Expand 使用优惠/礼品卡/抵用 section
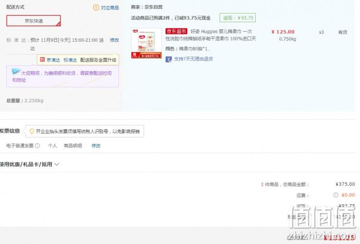 (29, 164)
